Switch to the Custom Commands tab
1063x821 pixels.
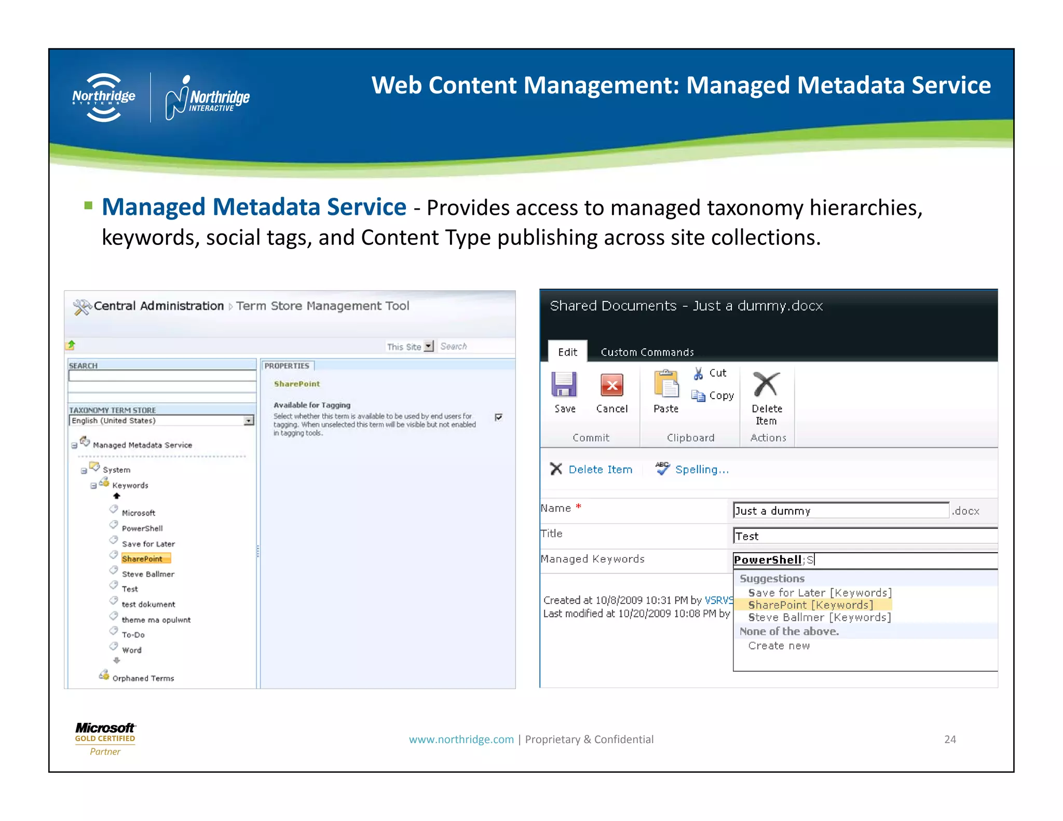[647, 352]
